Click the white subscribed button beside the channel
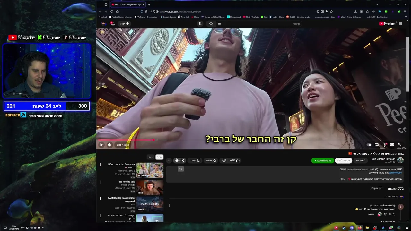Screen dimensions: 411x231 point(344,160)
